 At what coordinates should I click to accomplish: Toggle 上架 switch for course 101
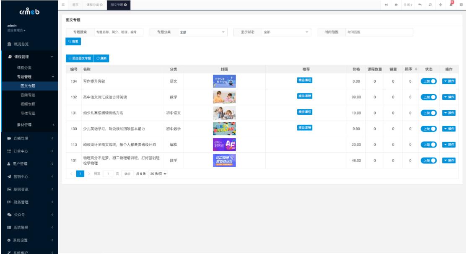428,161
